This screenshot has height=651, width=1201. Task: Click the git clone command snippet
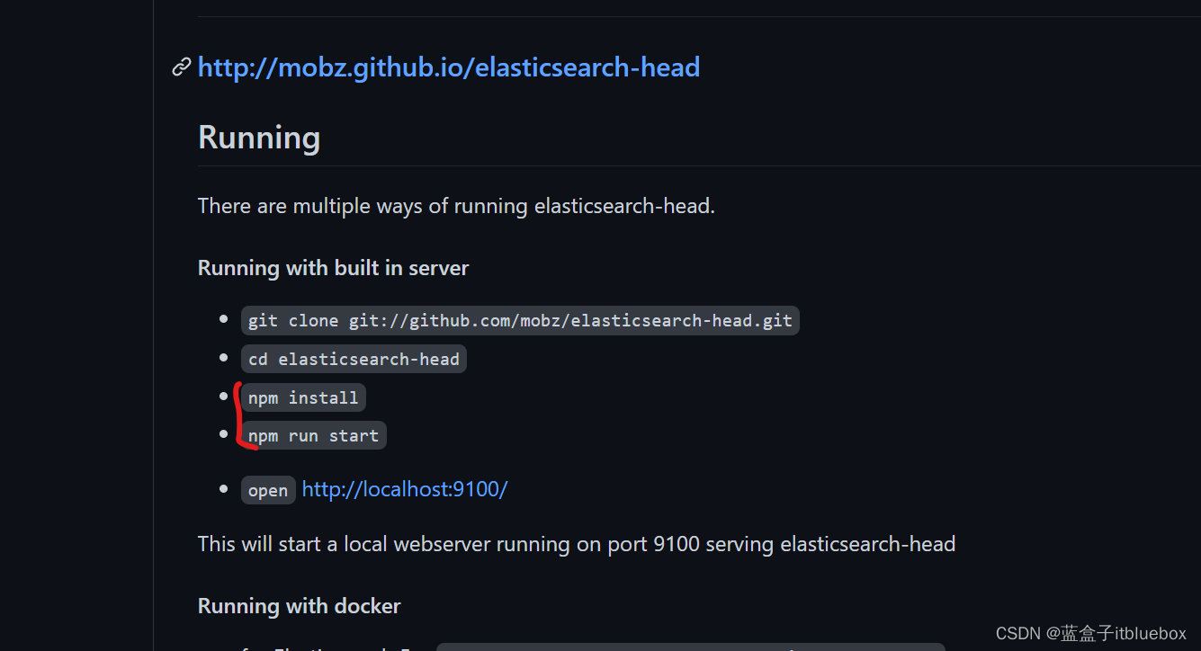point(520,321)
